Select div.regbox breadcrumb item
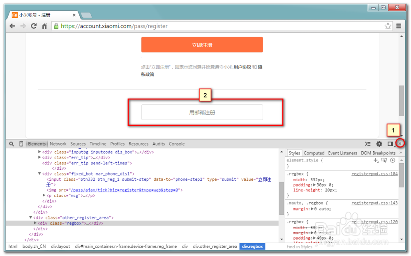The image size is (411, 256). pos(252,247)
